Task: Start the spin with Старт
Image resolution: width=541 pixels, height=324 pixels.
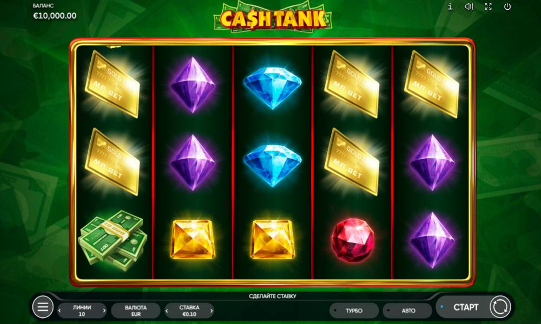Action: (466, 307)
